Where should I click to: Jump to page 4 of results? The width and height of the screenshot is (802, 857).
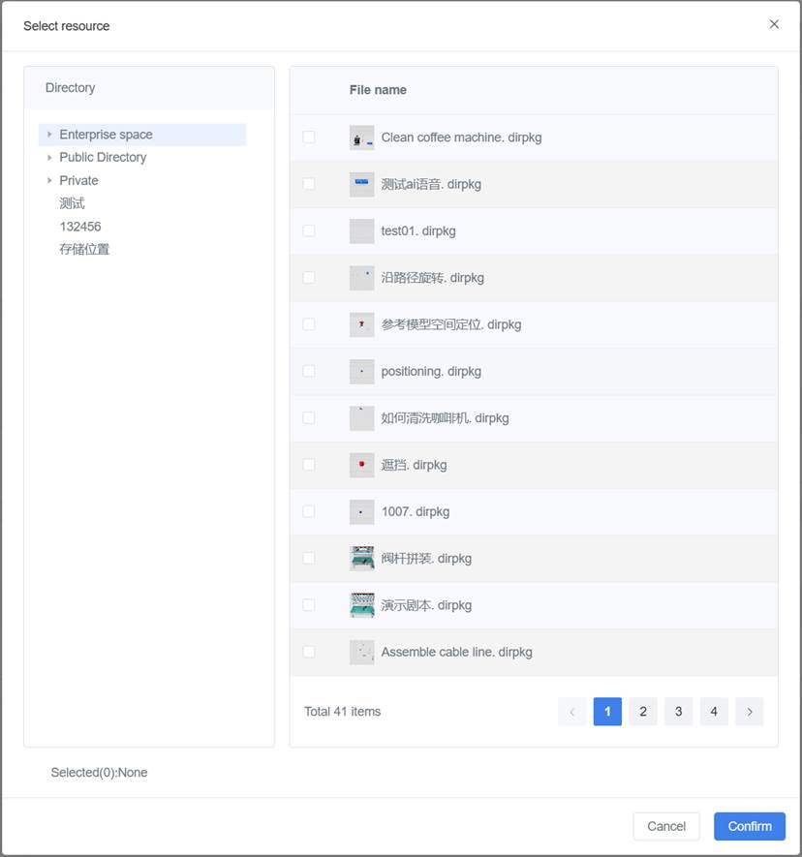click(713, 712)
